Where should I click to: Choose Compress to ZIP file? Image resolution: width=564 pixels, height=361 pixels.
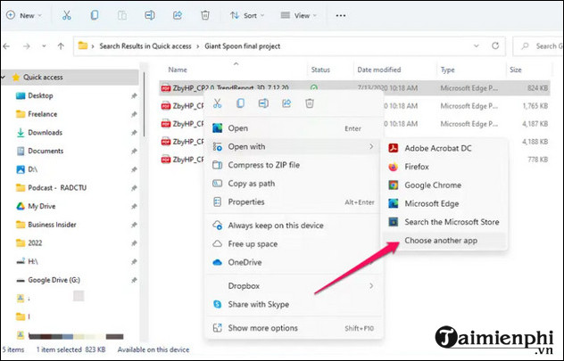[294, 165]
